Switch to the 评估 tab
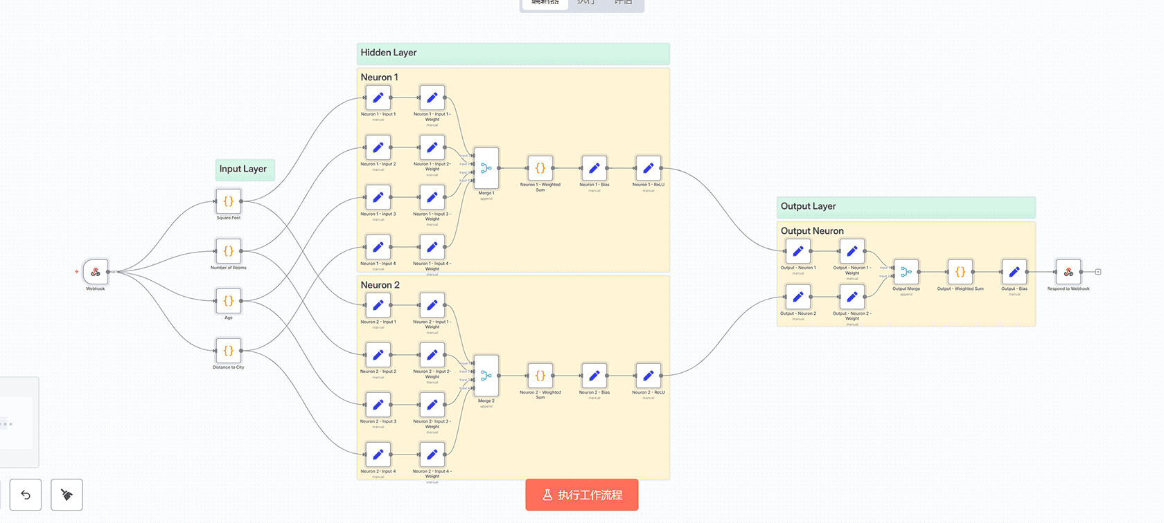This screenshot has height=523, width=1164. click(x=623, y=3)
